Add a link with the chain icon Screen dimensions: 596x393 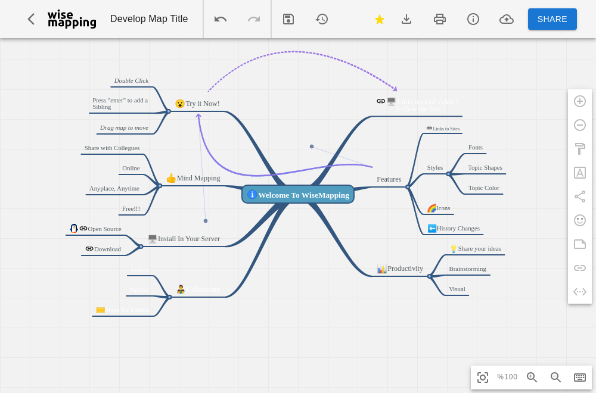pyautogui.click(x=580, y=268)
